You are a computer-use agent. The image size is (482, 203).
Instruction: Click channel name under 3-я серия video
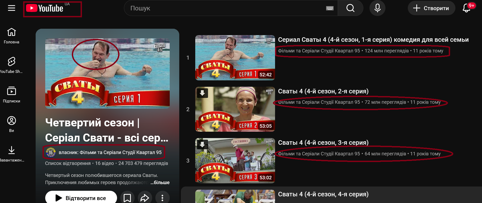point(319,154)
